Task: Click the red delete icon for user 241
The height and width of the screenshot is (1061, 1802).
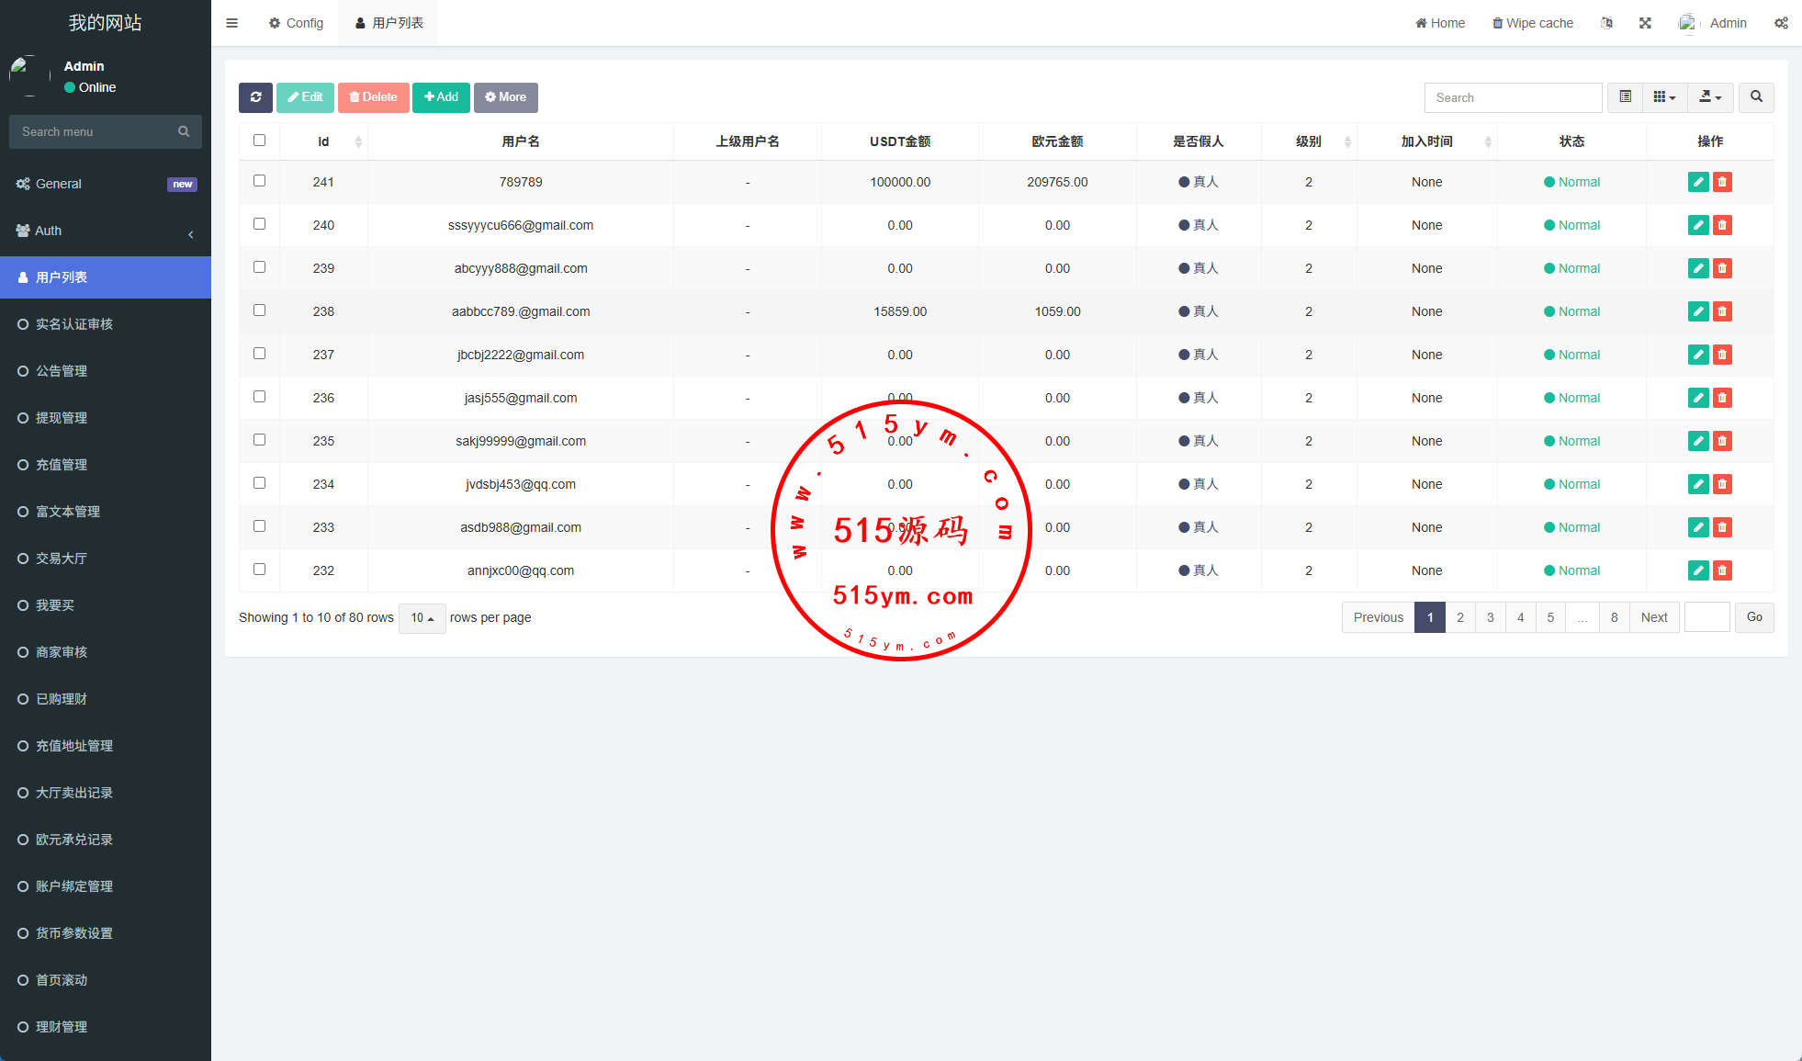Action: (1722, 182)
